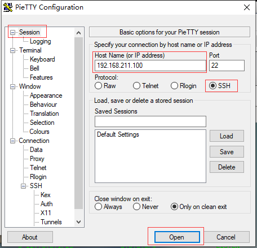
Task: Click the Open button to connect
Action: pos(177,237)
